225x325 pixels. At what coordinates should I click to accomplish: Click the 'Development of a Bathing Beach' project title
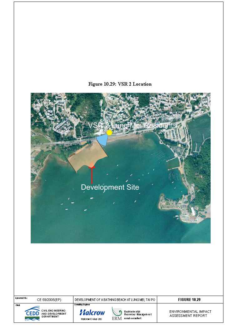(x=115, y=300)
